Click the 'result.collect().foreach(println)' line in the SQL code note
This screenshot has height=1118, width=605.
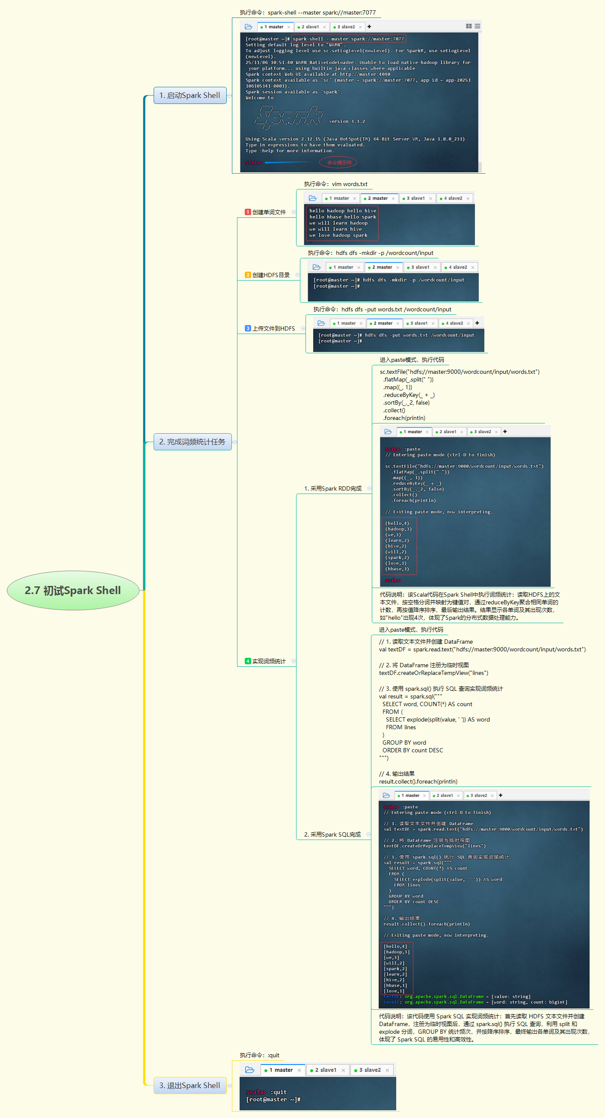(418, 782)
